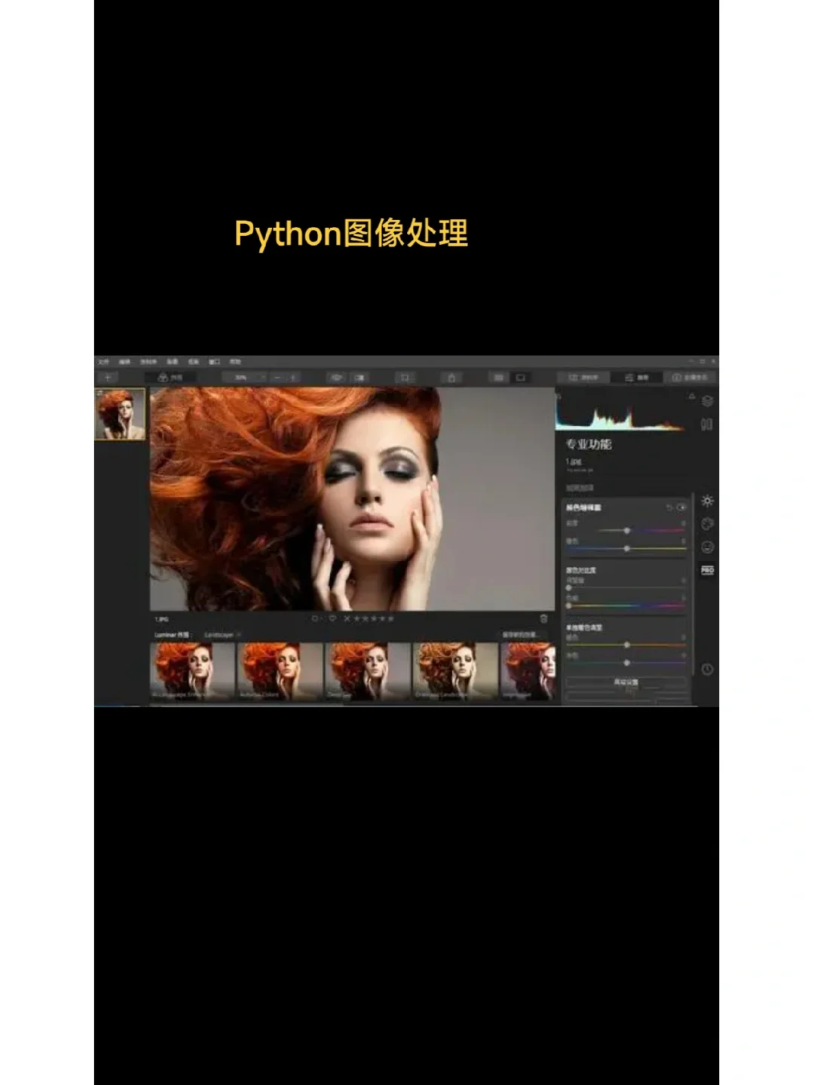This screenshot has width=814, height=1085.
Task: Open the History clock icon
Action: 707,669
